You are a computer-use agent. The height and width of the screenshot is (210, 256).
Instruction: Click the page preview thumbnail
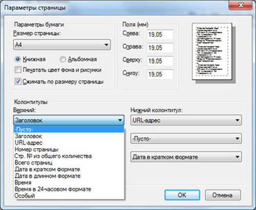[x=212, y=51]
